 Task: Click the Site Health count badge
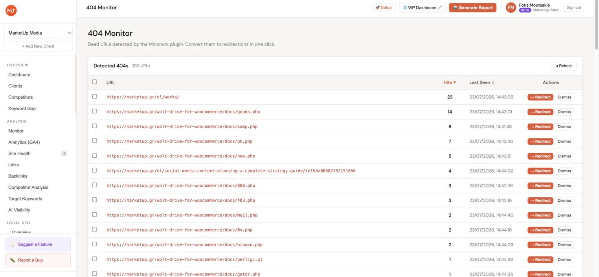(64, 153)
